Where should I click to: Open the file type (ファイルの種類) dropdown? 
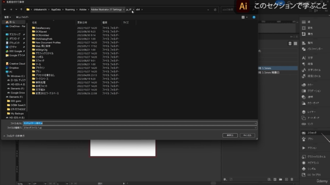click(255, 128)
